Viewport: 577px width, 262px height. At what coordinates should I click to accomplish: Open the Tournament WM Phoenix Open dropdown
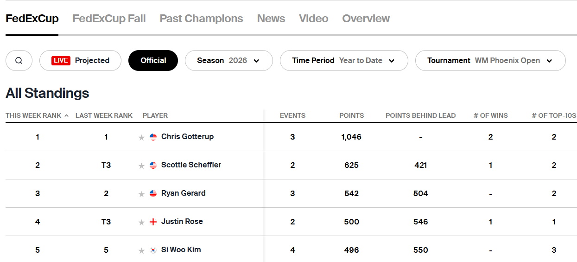pos(490,61)
